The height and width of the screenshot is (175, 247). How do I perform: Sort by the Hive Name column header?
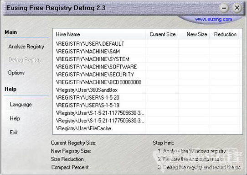tap(99, 34)
